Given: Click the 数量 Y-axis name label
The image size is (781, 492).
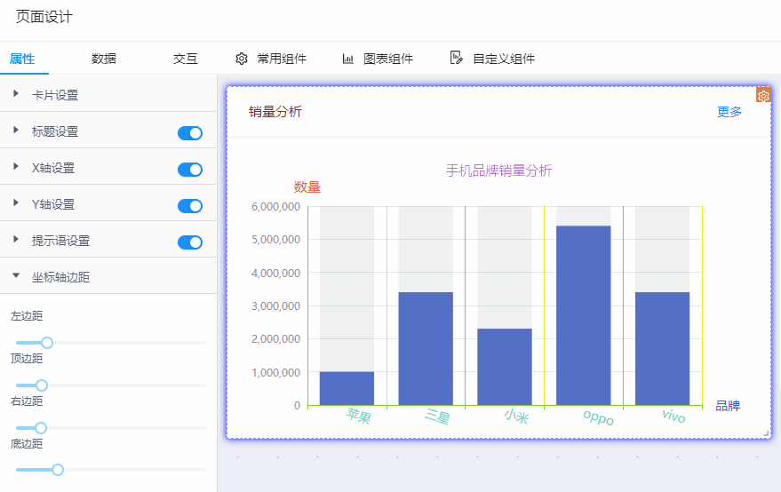Looking at the screenshot, I should point(307,187).
